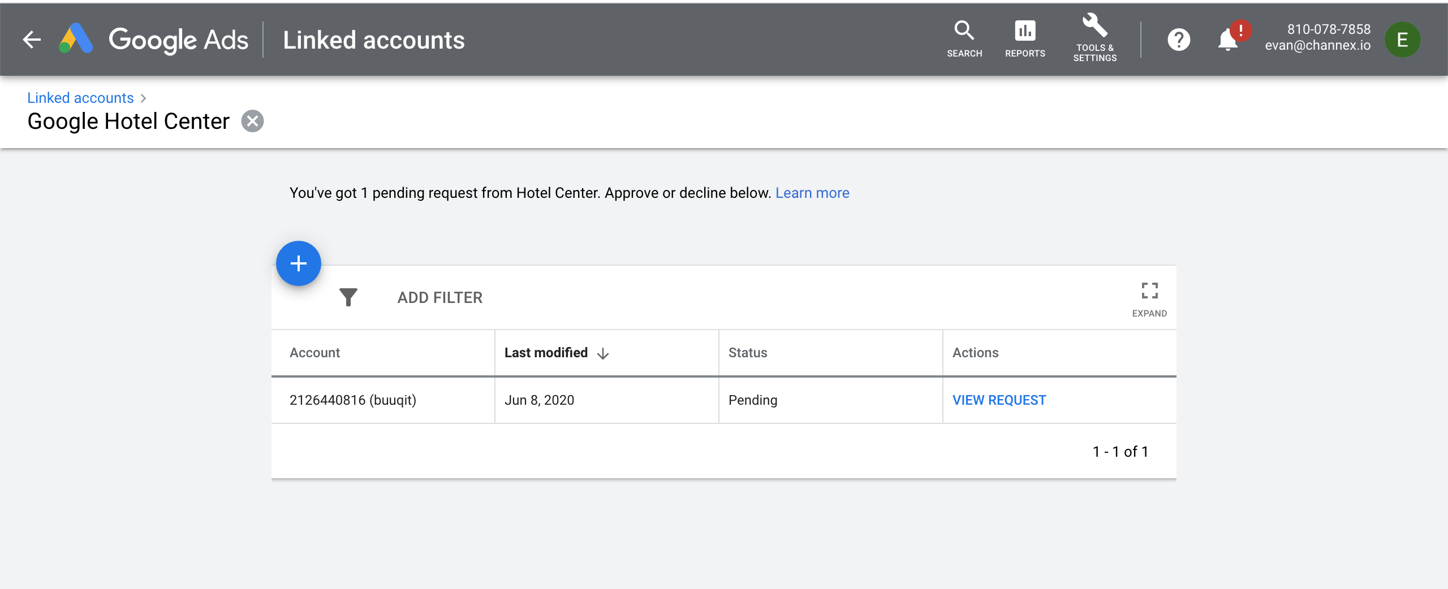Select the Jun 8, 2020 date cell
Viewport: 1448px width, 589px height.
[x=606, y=400]
